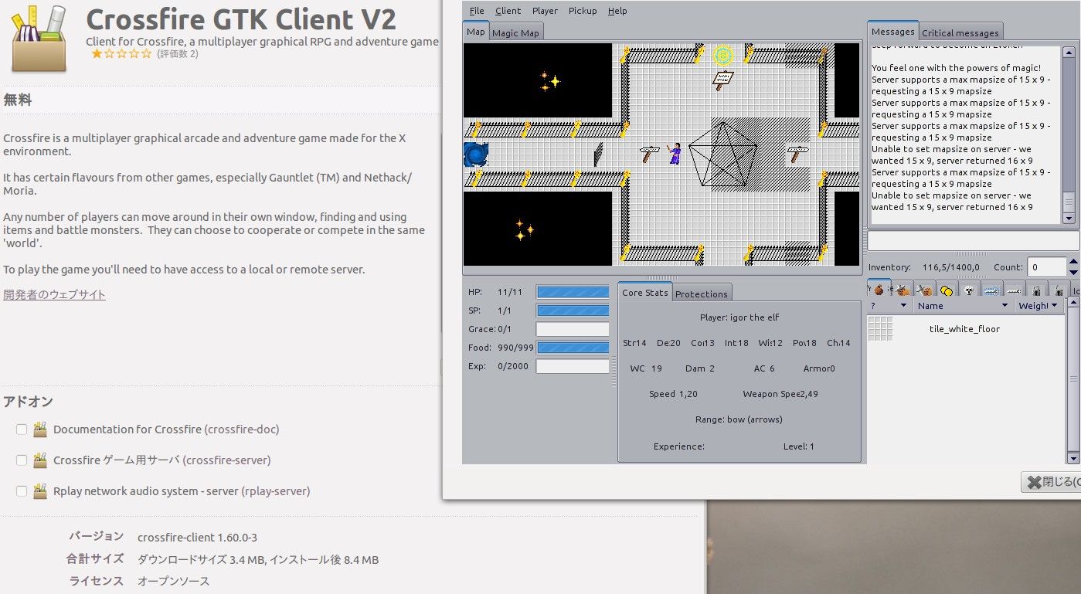Decrease the Count value with down arrow
Screen dimensions: 1081x594
(1073, 273)
